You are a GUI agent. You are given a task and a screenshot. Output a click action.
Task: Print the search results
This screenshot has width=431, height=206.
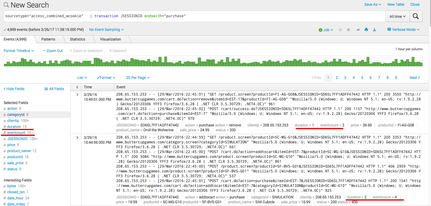coord(366,29)
